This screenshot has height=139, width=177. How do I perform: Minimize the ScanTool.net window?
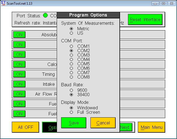(155, 4)
